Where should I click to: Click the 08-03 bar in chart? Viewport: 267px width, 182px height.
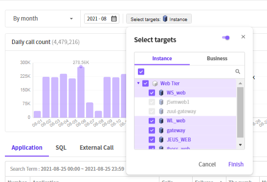tap(55, 97)
